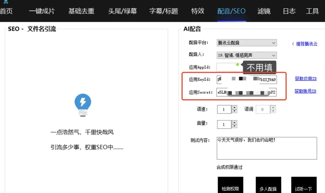
Task: Switch to the 配音/SEO tab
Action: click(231, 11)
